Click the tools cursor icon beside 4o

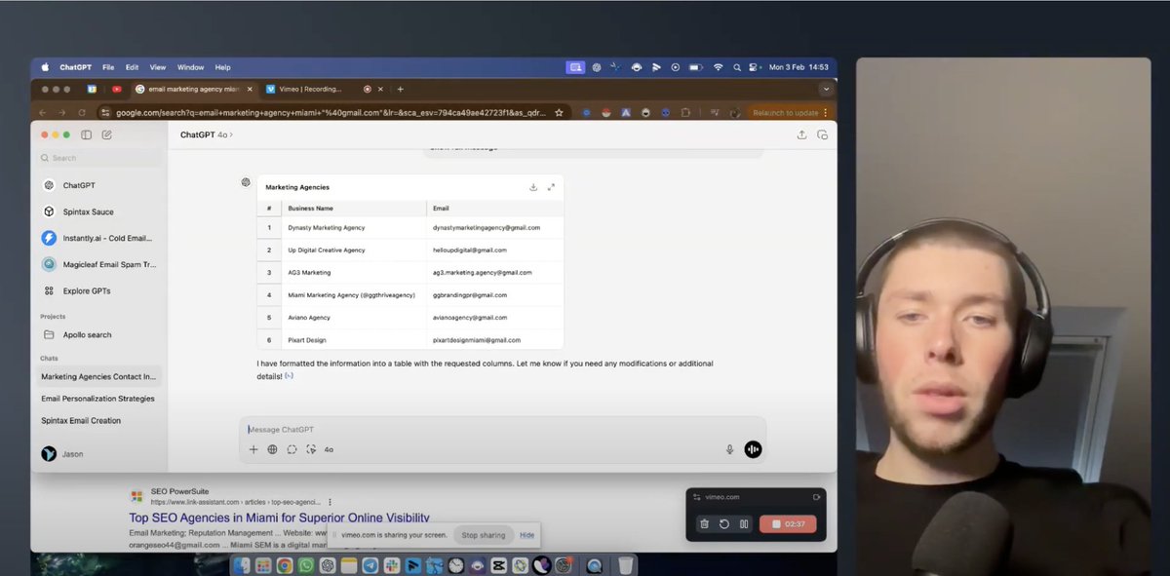[311, 449]
